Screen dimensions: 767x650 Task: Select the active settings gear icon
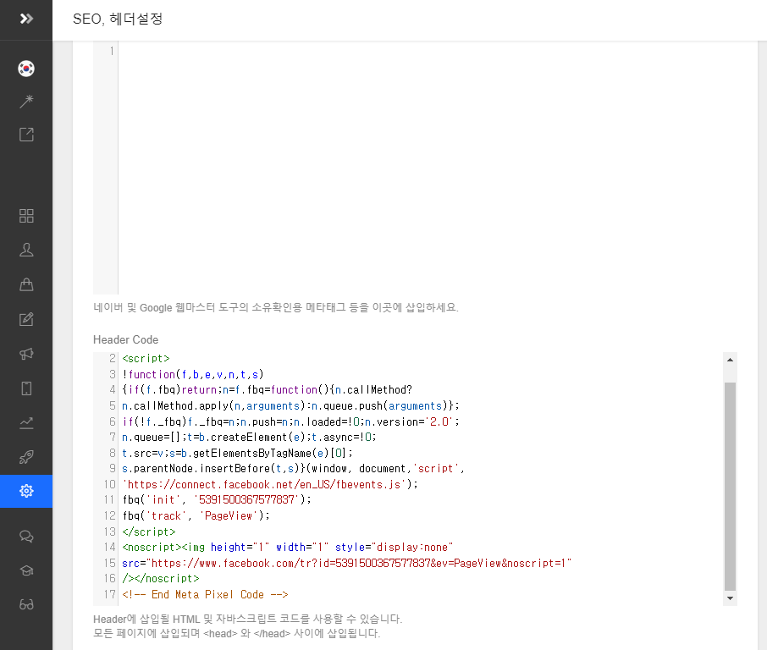(26, 491)
